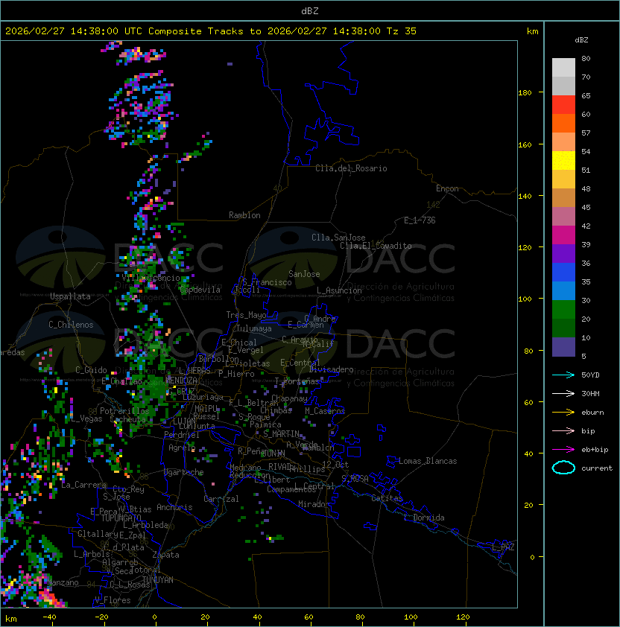The width and height of the screenshot is (620, 627).
Task: Click the 'Catitas' map label
Action: [387, 498]
